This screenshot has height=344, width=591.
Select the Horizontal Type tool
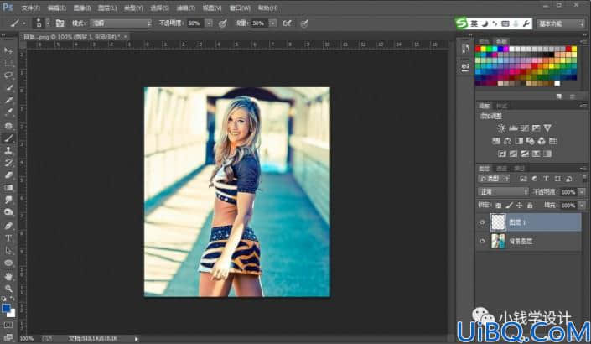click(8, 238)
